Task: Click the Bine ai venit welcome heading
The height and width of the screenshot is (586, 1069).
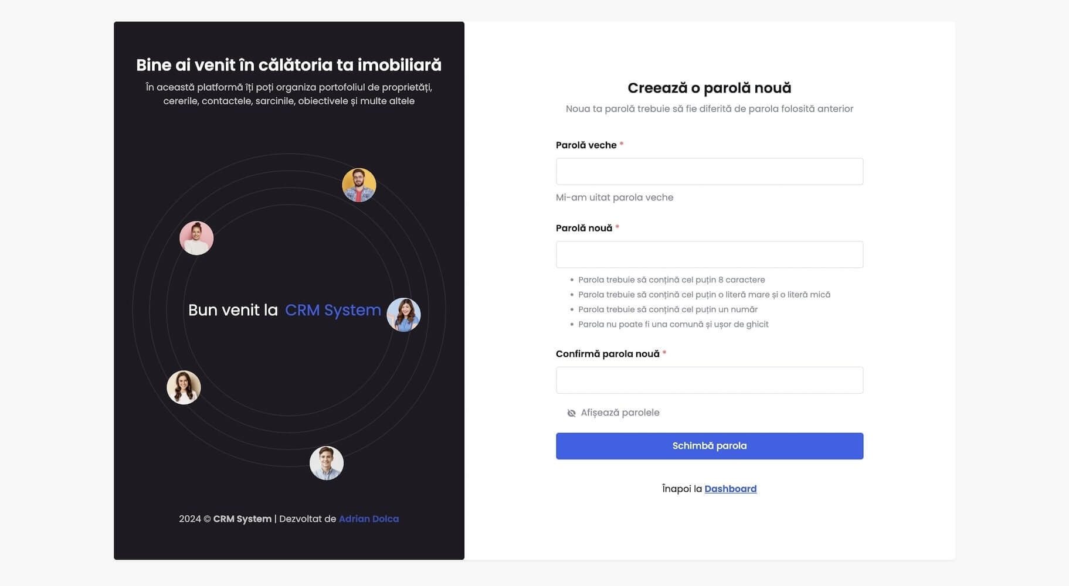Action: click(289, 65)
